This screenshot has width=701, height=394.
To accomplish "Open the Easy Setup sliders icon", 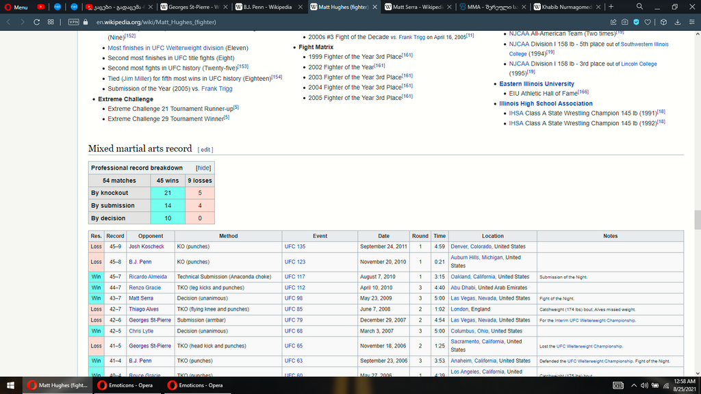I will 691,22.
